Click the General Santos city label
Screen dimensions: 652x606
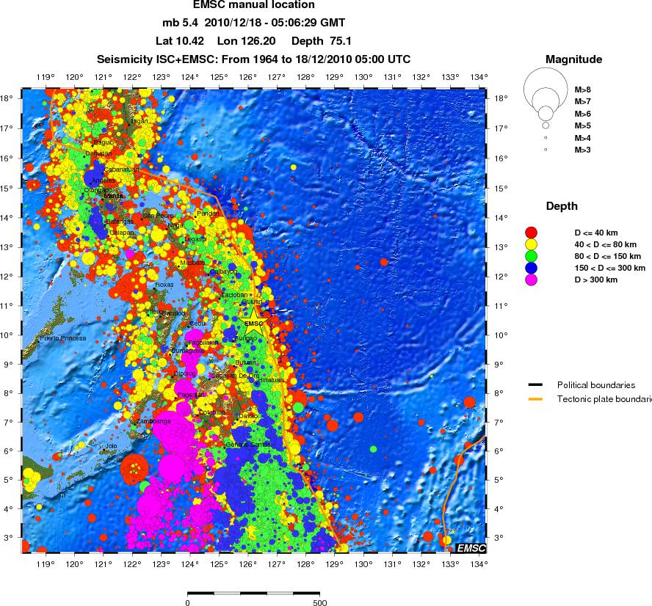[248, 445]
